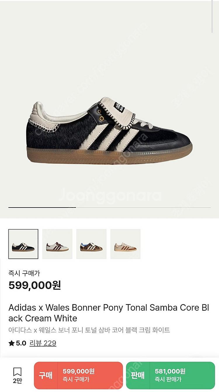Open the 리뷰 229 reviews link
Image resolution: width=219 pixels, height=392 pixels.
pos(43,343)
